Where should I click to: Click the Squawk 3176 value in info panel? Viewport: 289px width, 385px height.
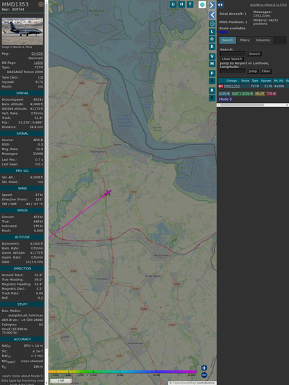coord(39,82)
